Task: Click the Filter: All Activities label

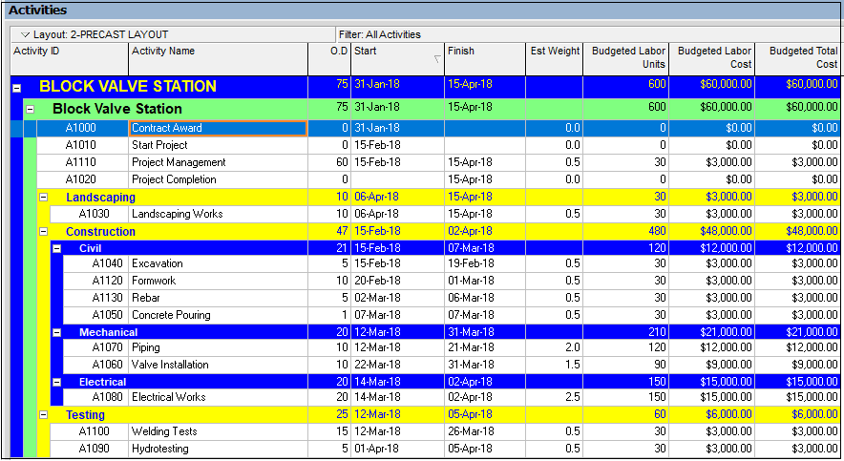Action: 379,34
